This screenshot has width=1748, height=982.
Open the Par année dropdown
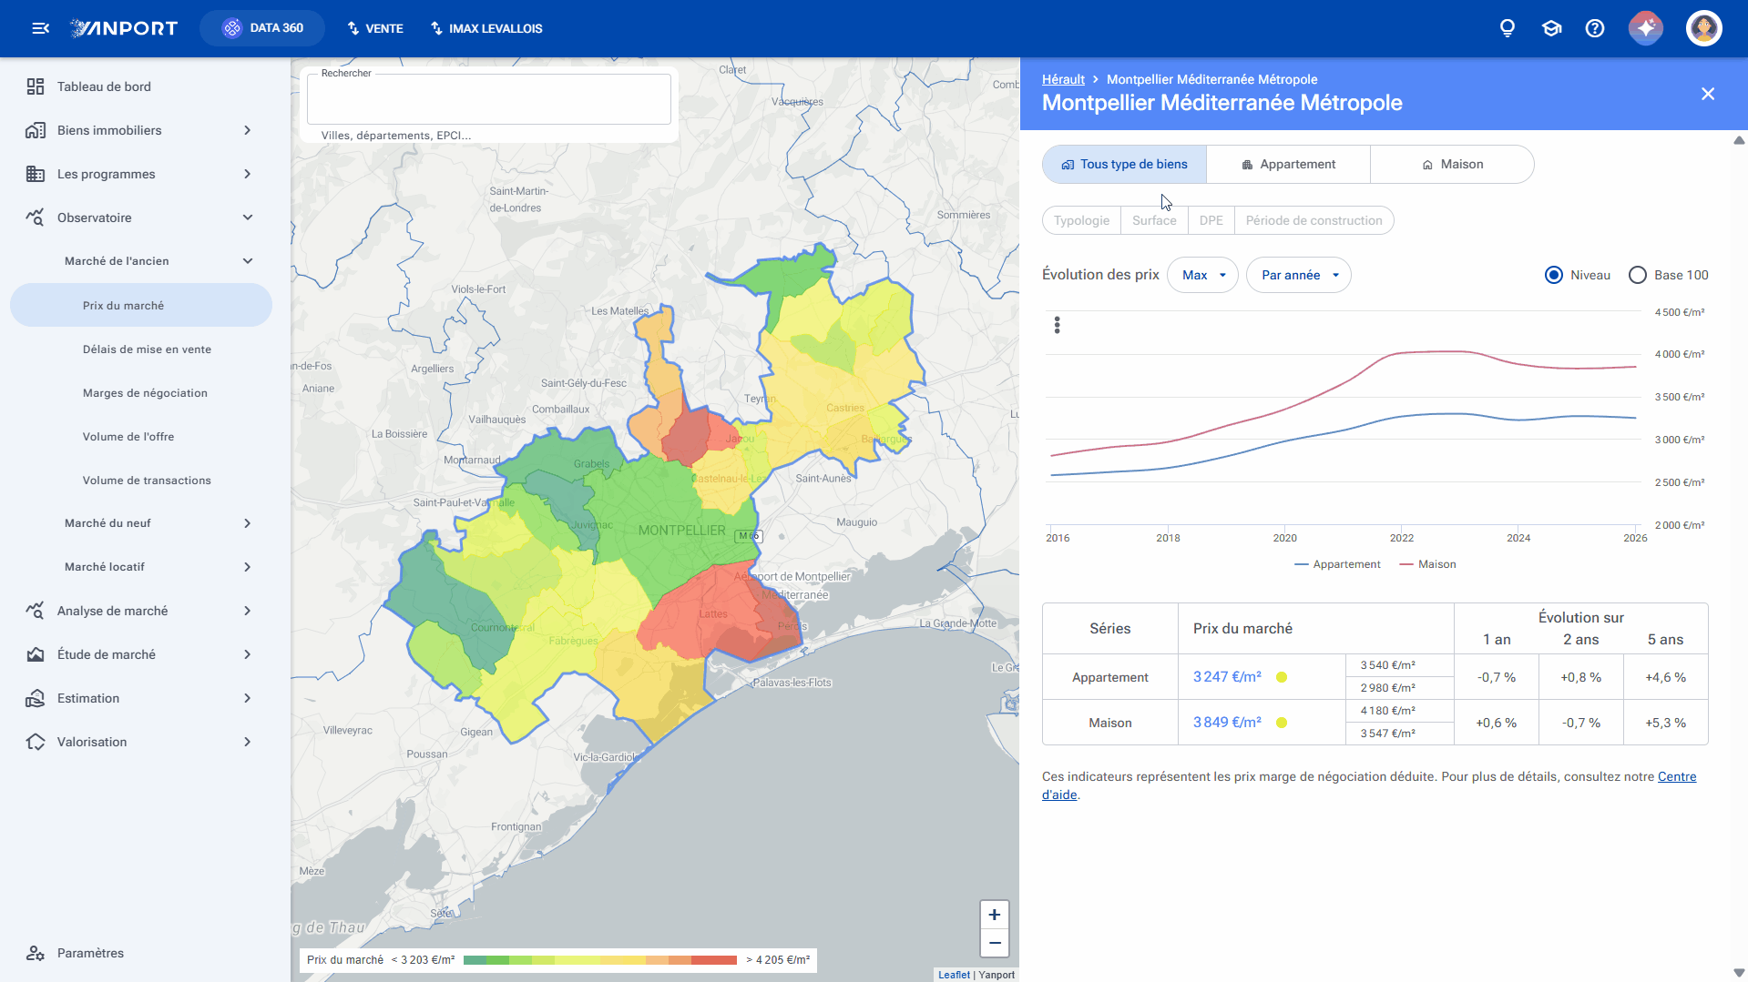[1298, 275]
